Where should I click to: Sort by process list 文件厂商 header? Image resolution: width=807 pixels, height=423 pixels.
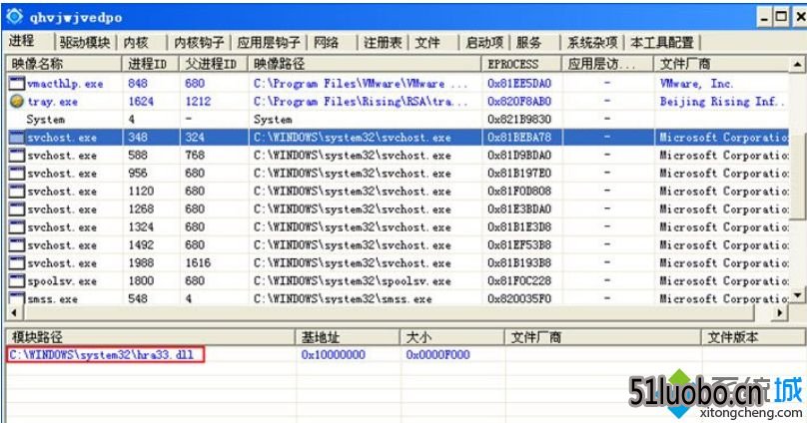tap(721, 64)
